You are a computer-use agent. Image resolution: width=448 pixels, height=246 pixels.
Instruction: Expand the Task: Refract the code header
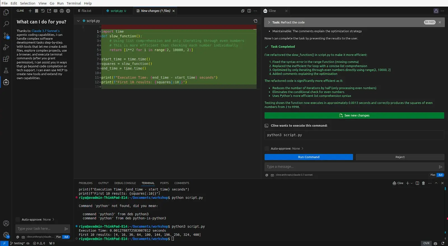pyautogui.click(x=269, y=22)
